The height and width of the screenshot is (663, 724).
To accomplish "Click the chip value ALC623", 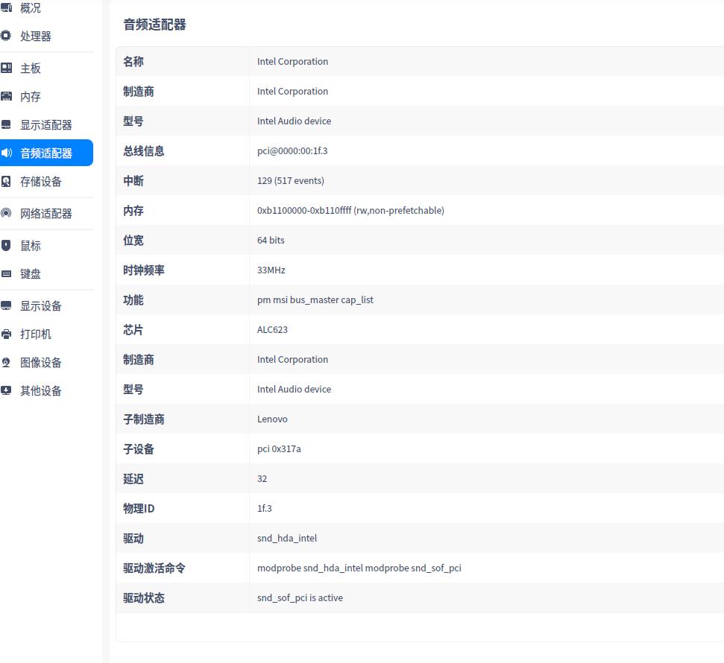I will tap(272, 329).
